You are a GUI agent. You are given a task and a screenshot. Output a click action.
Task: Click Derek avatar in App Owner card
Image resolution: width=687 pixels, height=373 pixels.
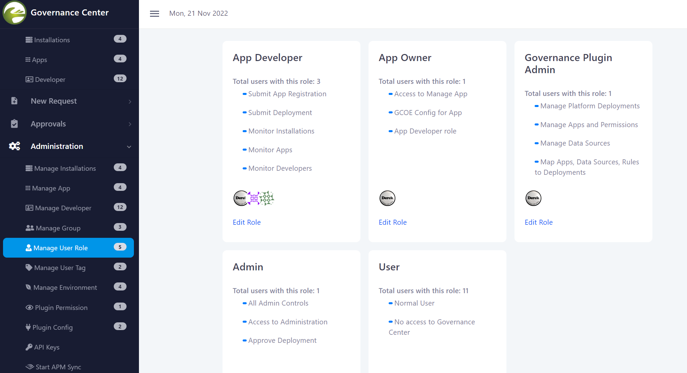387,198
